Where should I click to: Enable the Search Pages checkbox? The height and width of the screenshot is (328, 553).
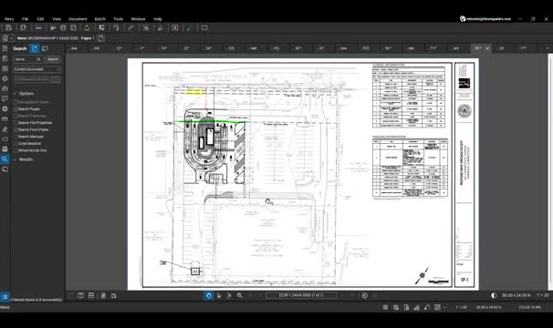16,108
